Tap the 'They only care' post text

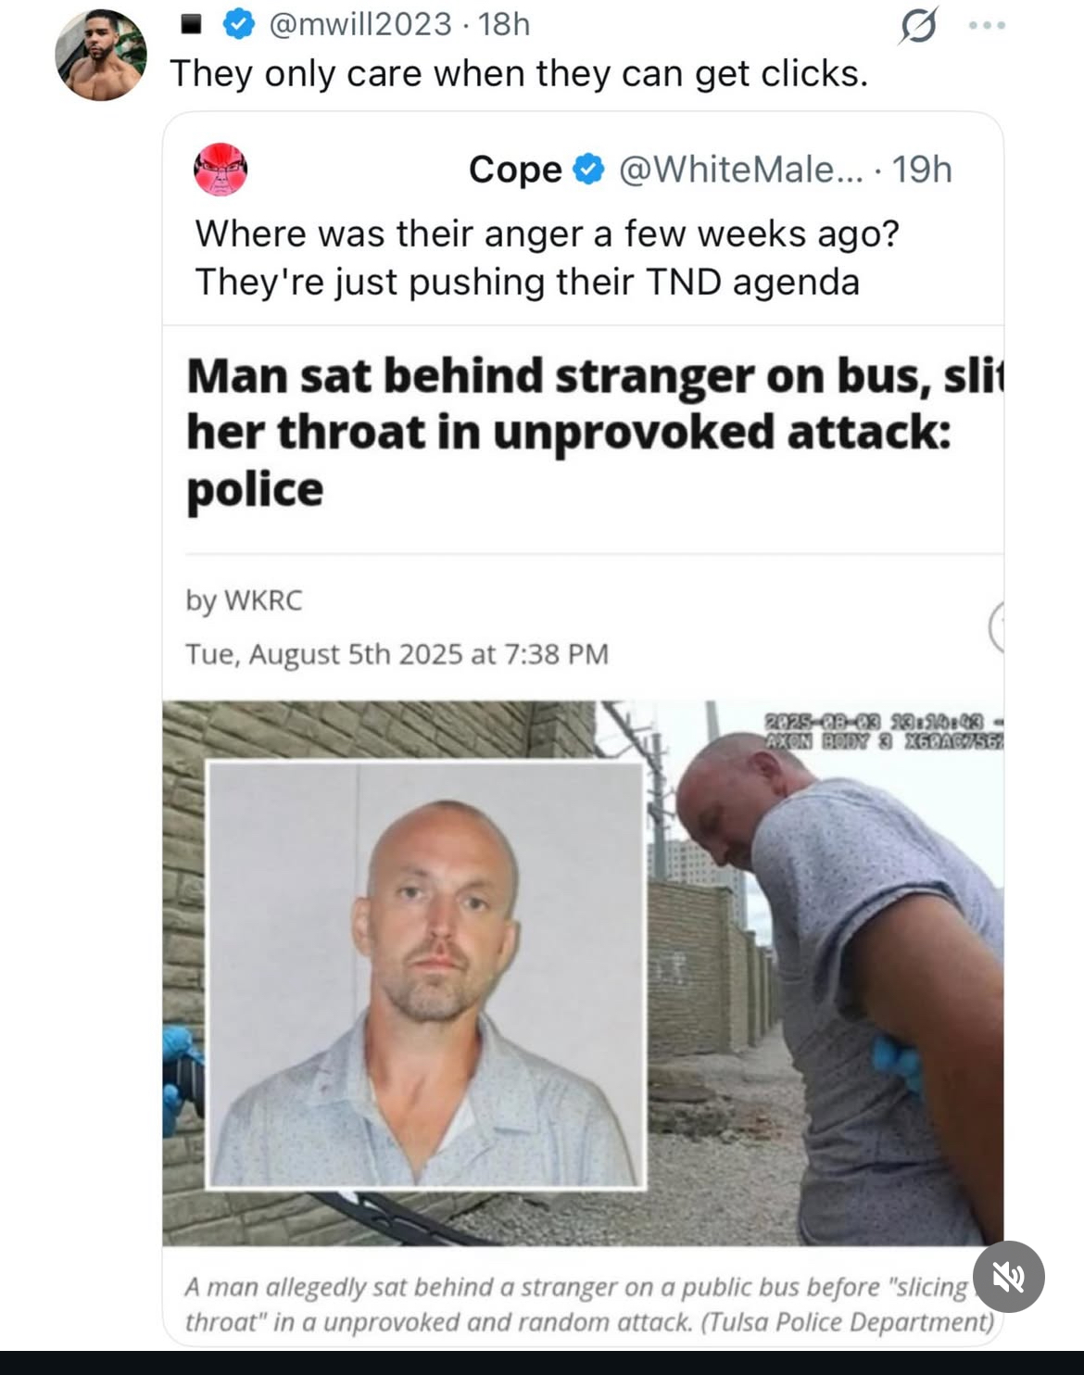pyautogui.click(x=519, y=73)
